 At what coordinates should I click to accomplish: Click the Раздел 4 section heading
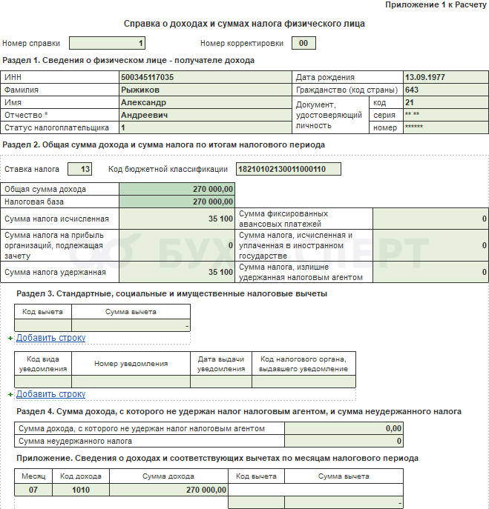[239, 412]
